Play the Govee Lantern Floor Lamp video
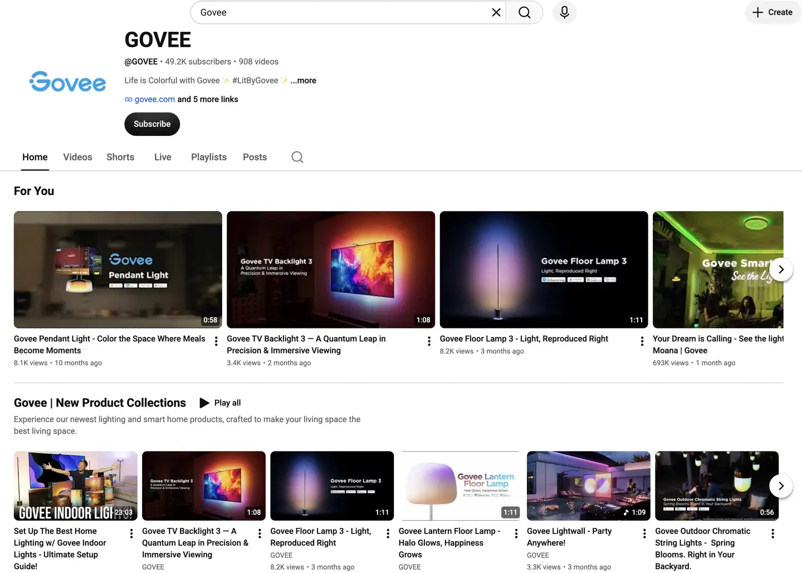The image size is (802, 573). 461,486
